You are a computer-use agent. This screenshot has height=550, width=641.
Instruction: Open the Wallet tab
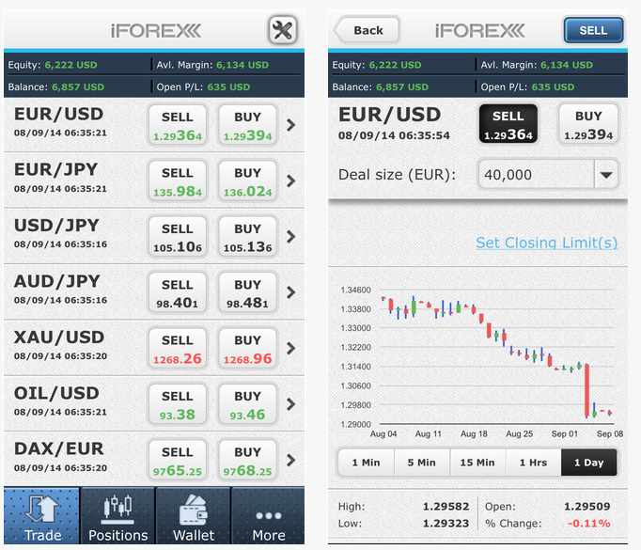click(194, 515)
